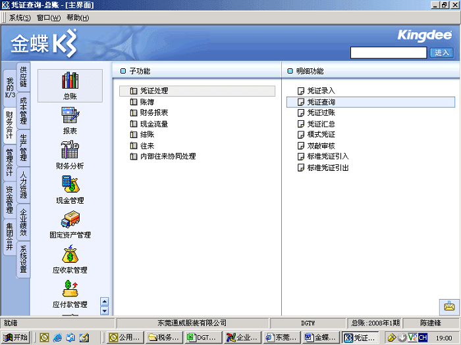Viewport: 461px width, 345px height.
Task: Switch to the 供应链 vertical tab
Action: click(x=23, y=77)
